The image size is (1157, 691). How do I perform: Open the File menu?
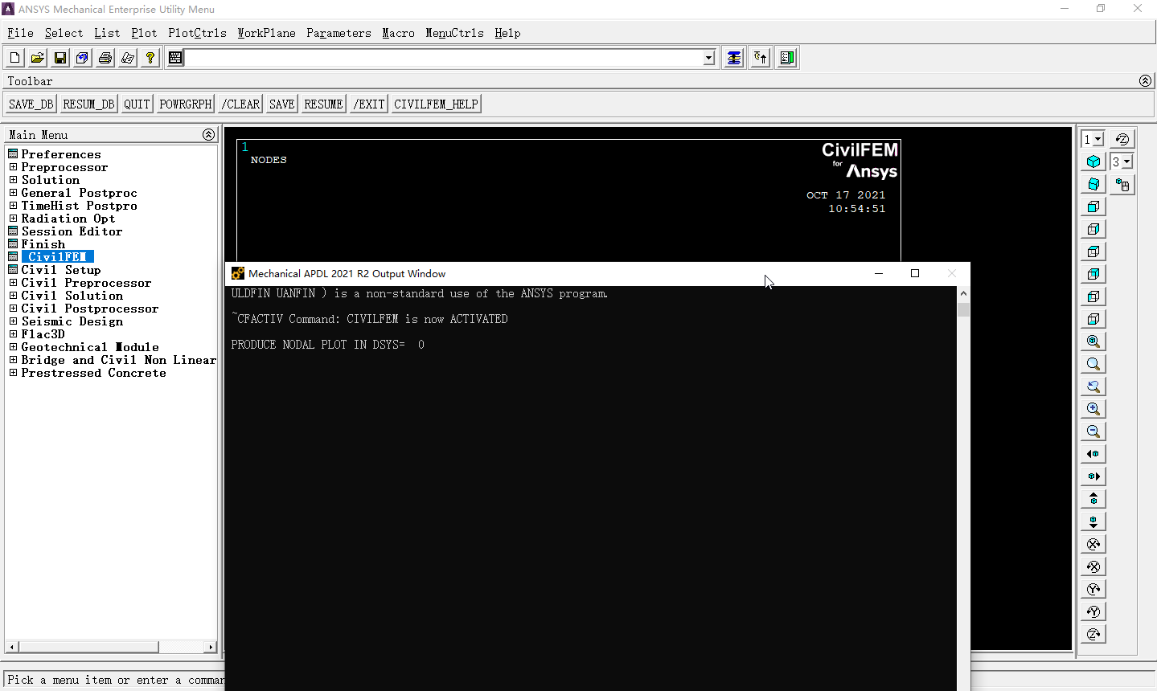pyautogui.click(x=20, y=33)
